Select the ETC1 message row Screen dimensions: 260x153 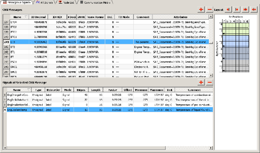(109, 37)
